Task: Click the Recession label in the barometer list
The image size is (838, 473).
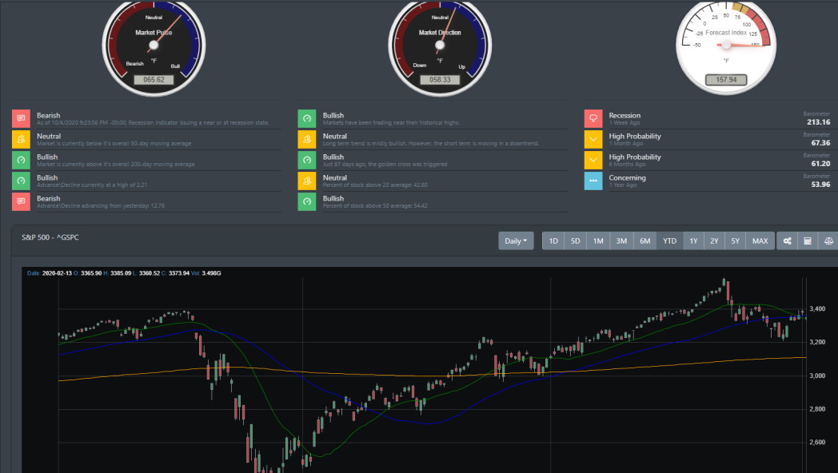Action: pyautogui.click(x=625, y=115)
